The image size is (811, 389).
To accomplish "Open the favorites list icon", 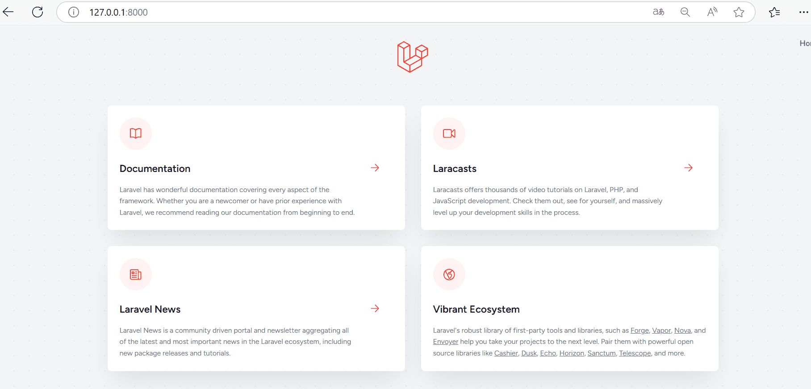I will point(774,12).
